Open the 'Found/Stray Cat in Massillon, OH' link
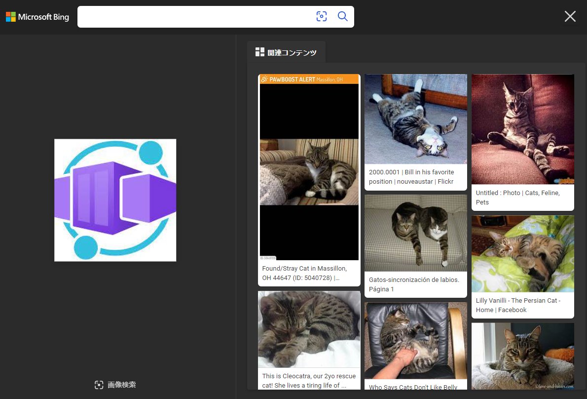 [304, 273]
